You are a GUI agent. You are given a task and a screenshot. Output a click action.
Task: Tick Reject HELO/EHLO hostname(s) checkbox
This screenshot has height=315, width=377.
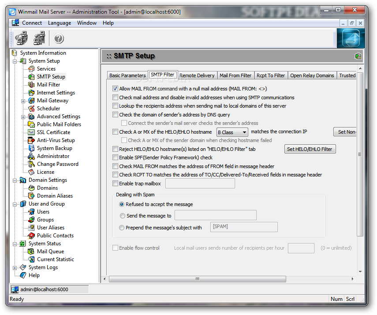116,149
